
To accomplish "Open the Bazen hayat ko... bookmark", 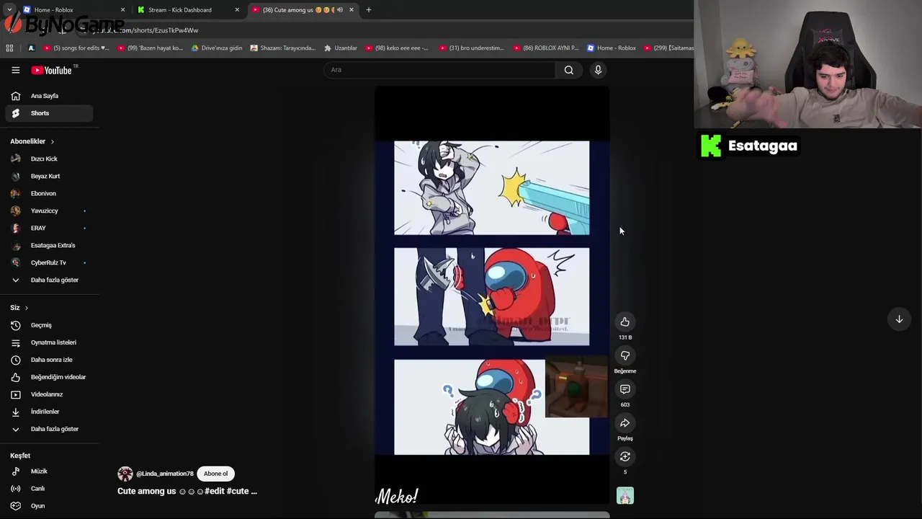I will point(150,48).
